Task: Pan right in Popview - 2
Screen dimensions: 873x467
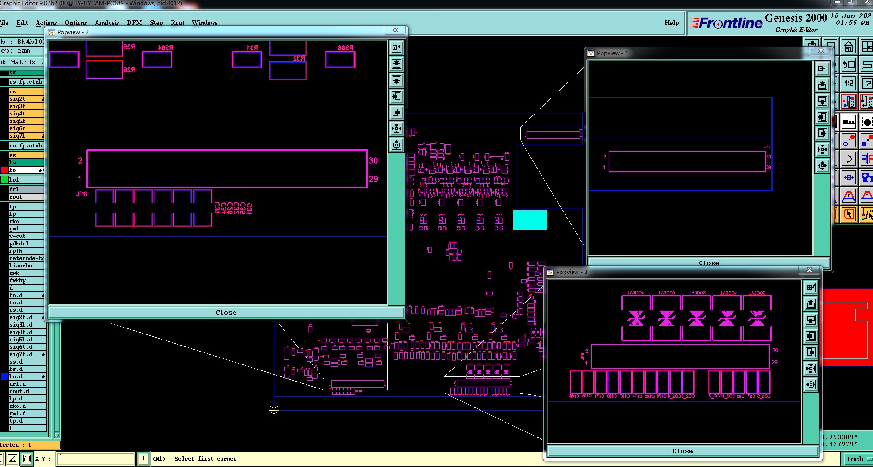Action: pyautogui.click(x=397, y=112)
